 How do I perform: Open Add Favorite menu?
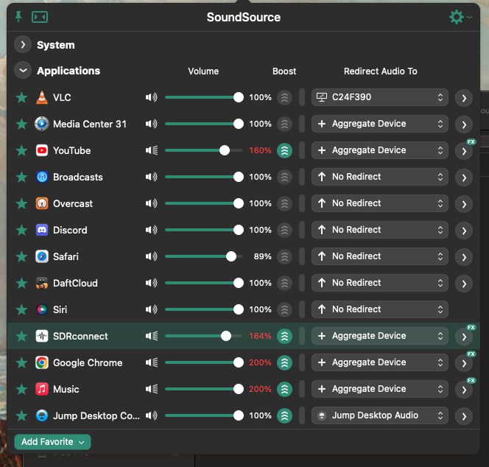tap(53, 442)
